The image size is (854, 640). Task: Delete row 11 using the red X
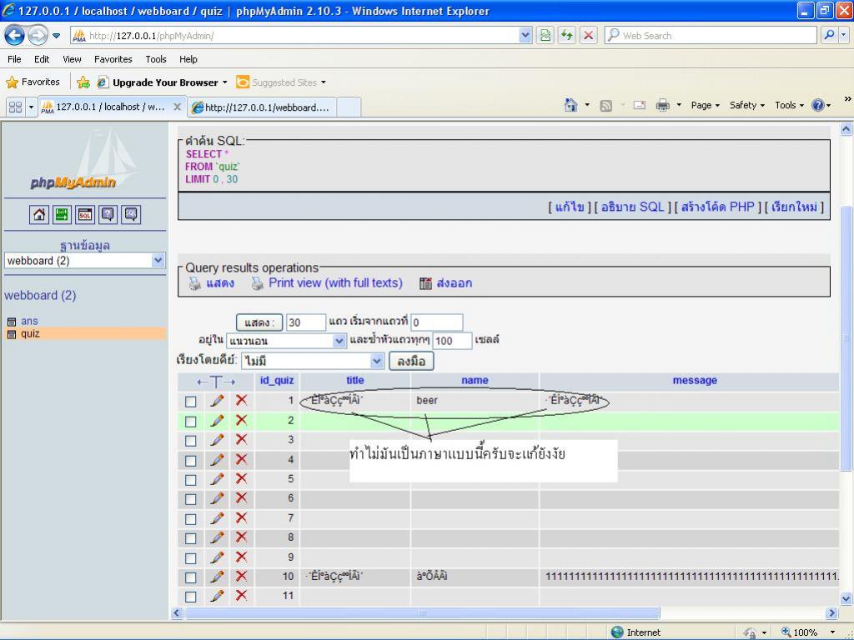tap(241, 596)
